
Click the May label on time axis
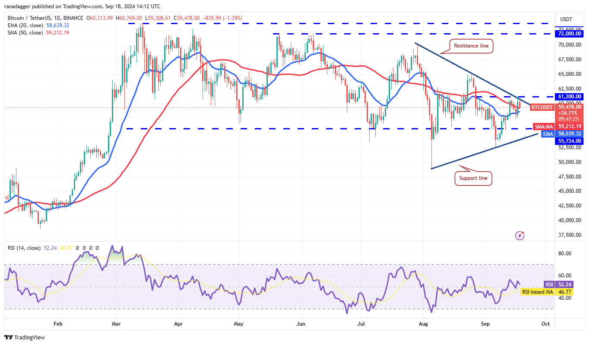pyautogui.click(x=238, y=323)
